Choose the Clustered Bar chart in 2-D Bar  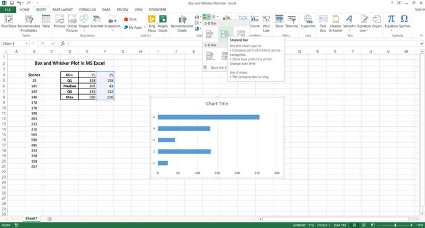pos(210,34)
